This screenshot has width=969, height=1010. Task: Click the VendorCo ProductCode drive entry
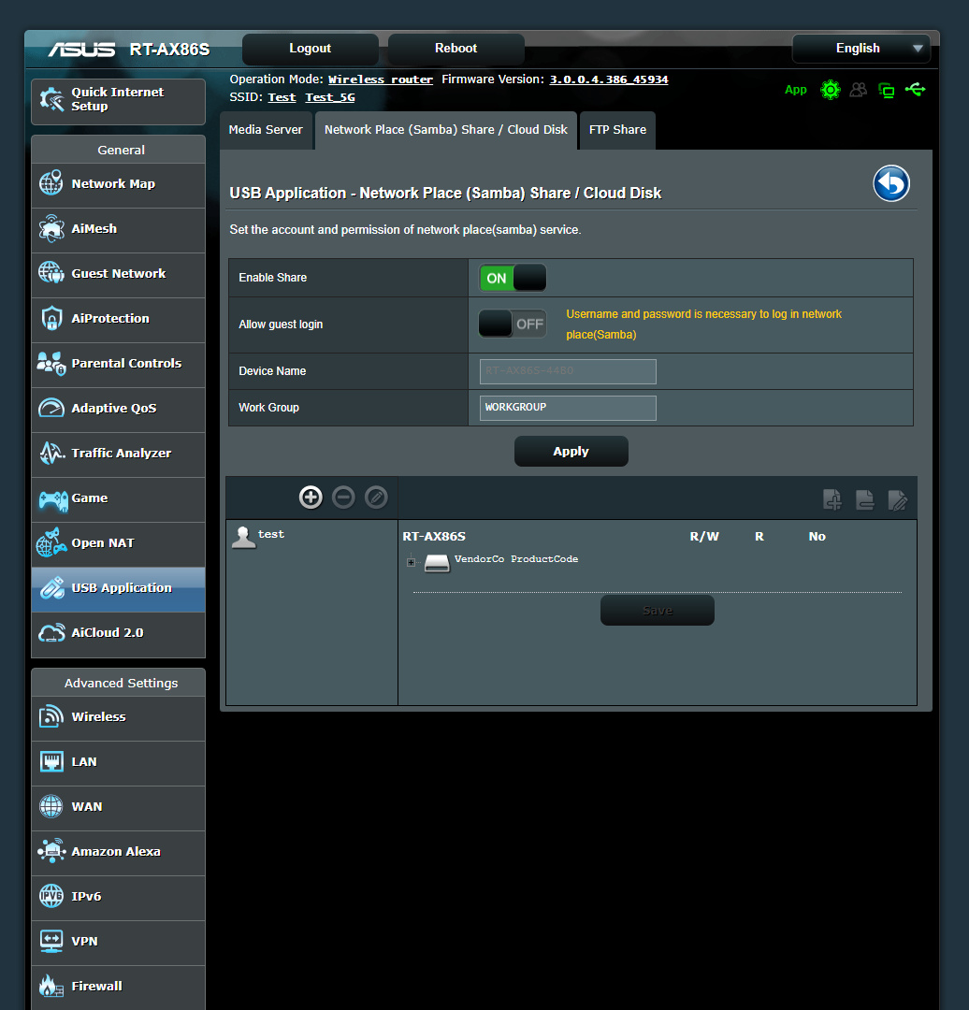[516, 559]
